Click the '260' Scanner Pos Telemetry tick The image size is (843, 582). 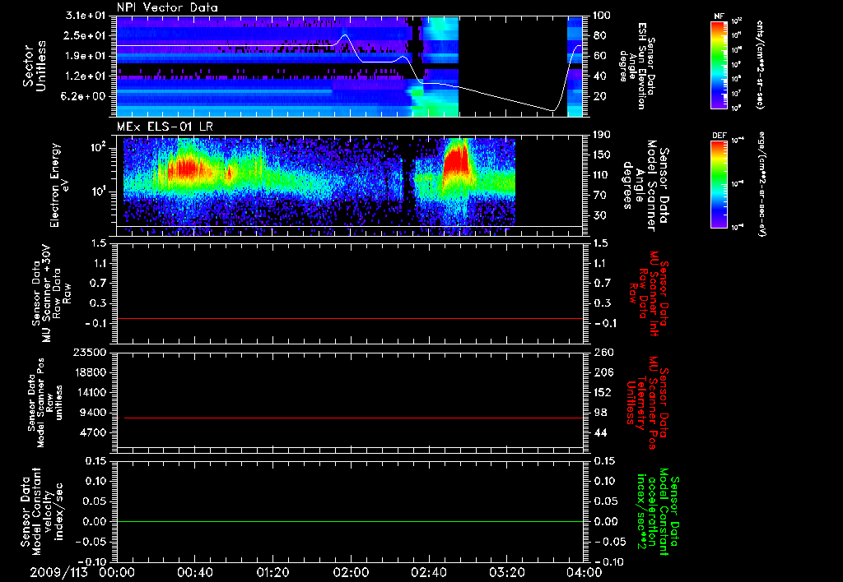pyautogui.click(x=602, y=353)
